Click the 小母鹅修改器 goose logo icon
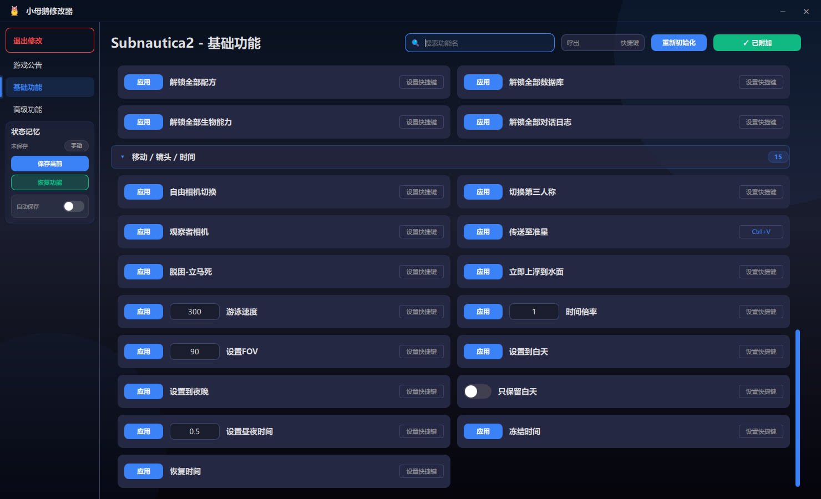The width and height of the screenshot is (821, 499). pyautogui.click(x=14, y=11)
